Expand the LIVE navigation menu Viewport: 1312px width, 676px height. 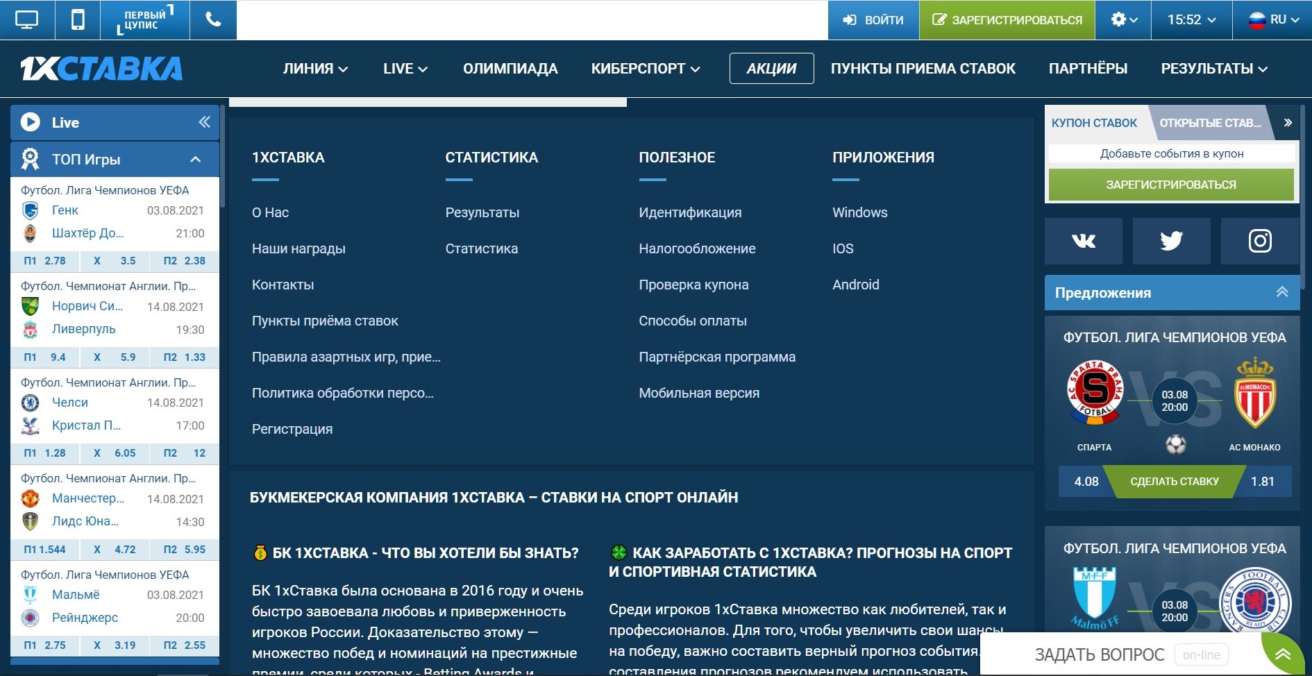coord(405,69)
